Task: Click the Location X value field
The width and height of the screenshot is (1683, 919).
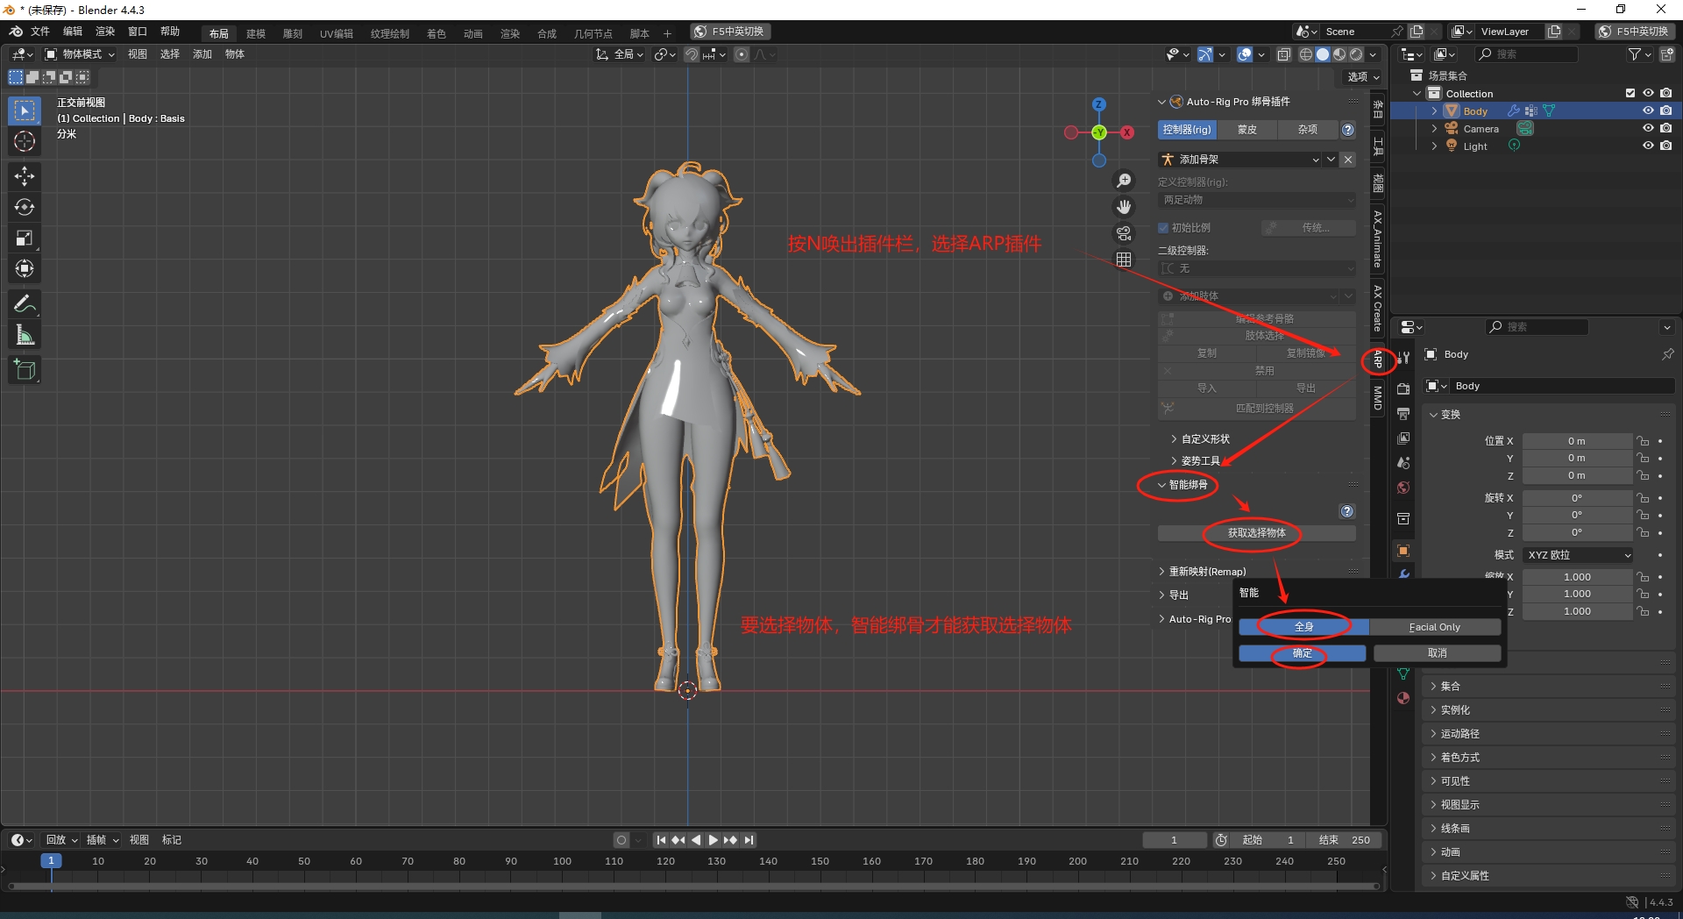Action: [1577, 441]
